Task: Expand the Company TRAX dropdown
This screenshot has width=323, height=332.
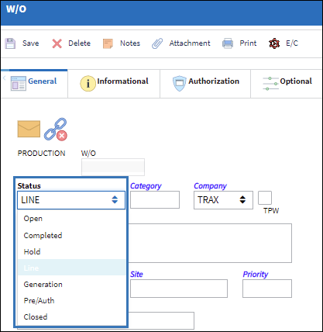Action: click(223, 200)
